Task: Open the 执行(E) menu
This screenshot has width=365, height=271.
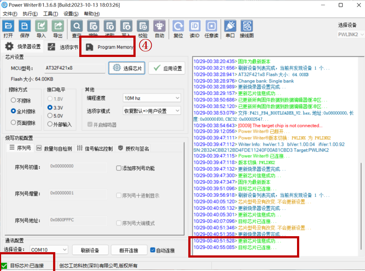Action: click(x=30, y=14)
